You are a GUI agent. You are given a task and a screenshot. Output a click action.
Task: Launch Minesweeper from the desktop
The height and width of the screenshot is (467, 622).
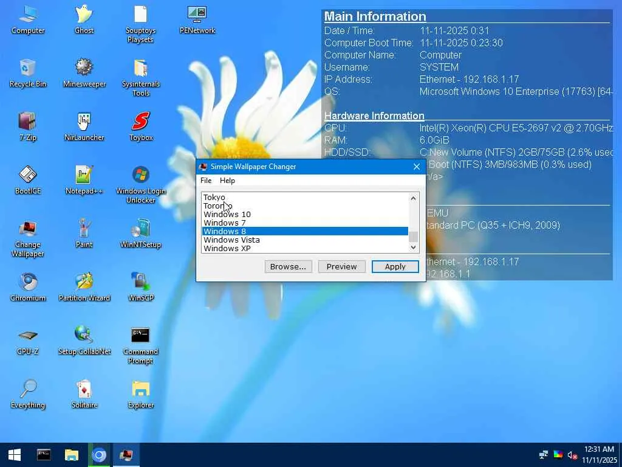tap(84, 74)
